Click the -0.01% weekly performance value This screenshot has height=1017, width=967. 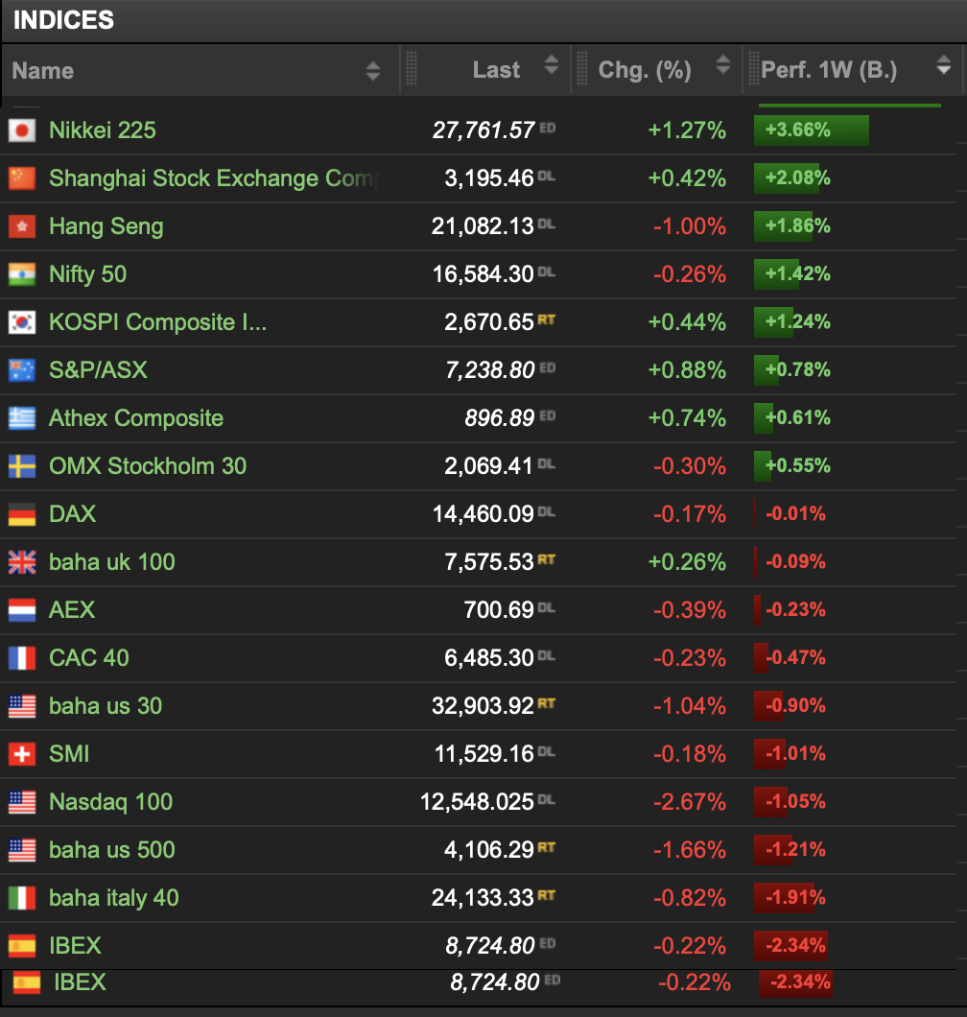pyautogui.click(x=796, y=514)
